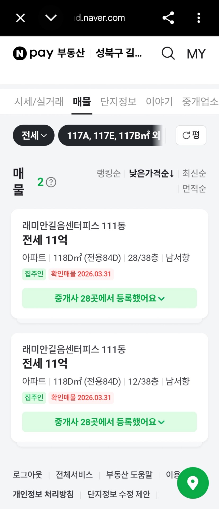Image resolution: width=219 pixels, height=509 pixels.
Task: Open the 117A, 117E area filter
Action: point(111,135)
